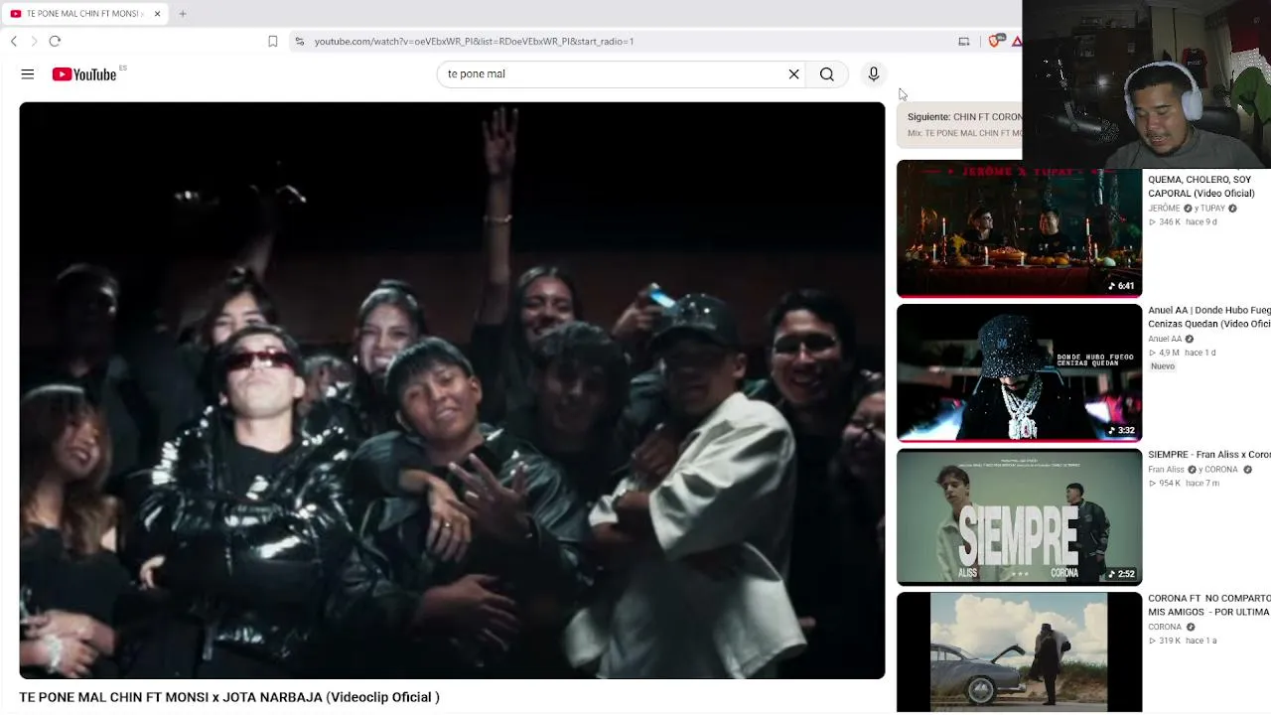Click the 6:41 duration badge
Image resolution: width=1271 pixels, height=715 pixels.
[1121, 286]
